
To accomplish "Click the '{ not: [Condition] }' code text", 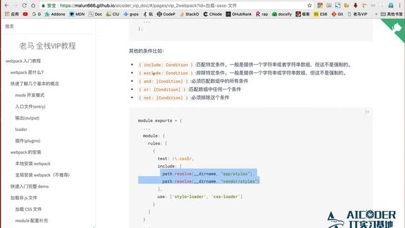I will (163, 98).
